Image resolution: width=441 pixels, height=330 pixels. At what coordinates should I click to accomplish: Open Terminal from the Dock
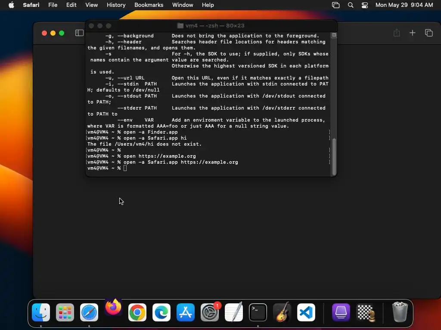258,312
